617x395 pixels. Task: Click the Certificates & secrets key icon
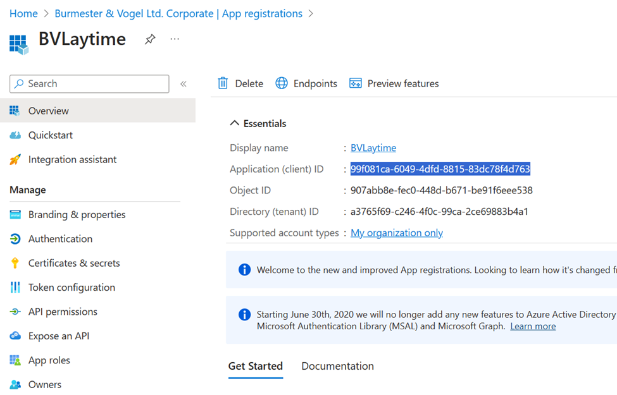coord(15,263)
